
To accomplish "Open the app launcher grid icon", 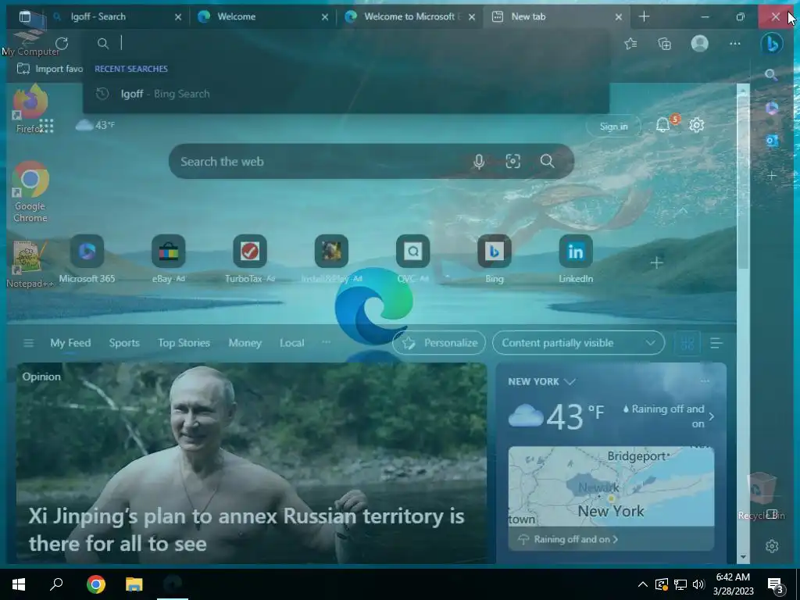I will [x=46, y=126].
